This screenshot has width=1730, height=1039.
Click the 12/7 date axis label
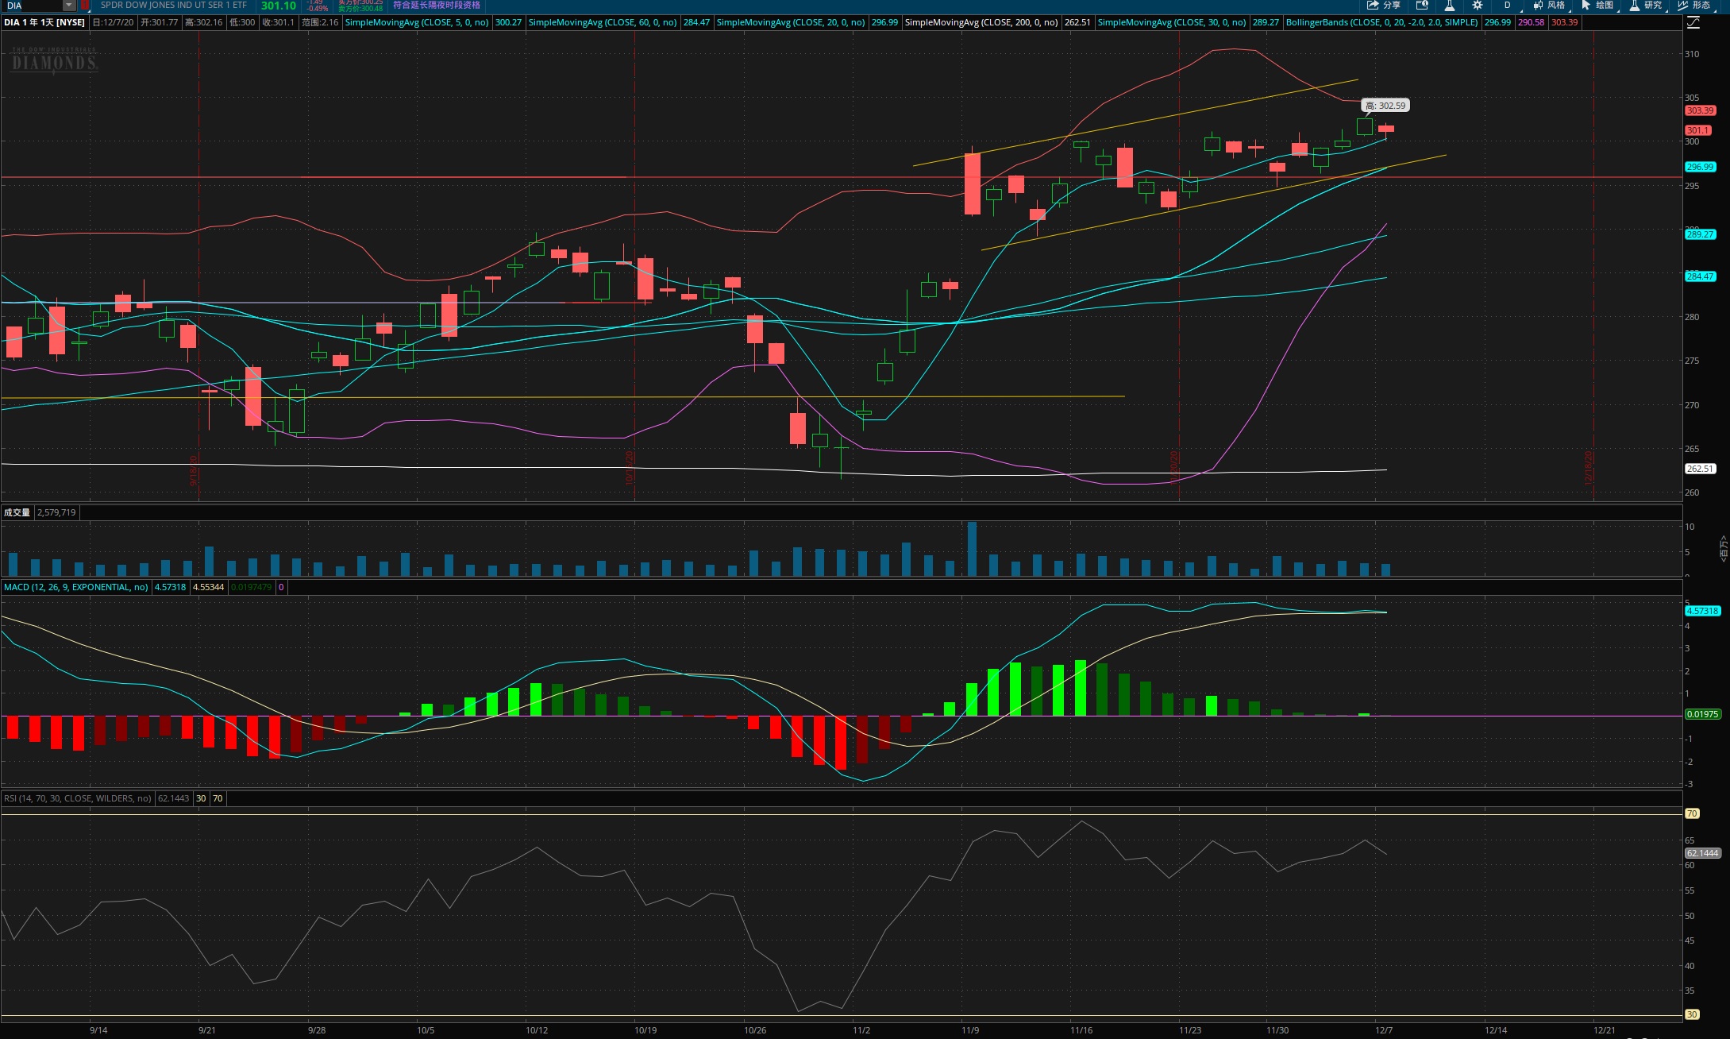pos(1384,1030)
